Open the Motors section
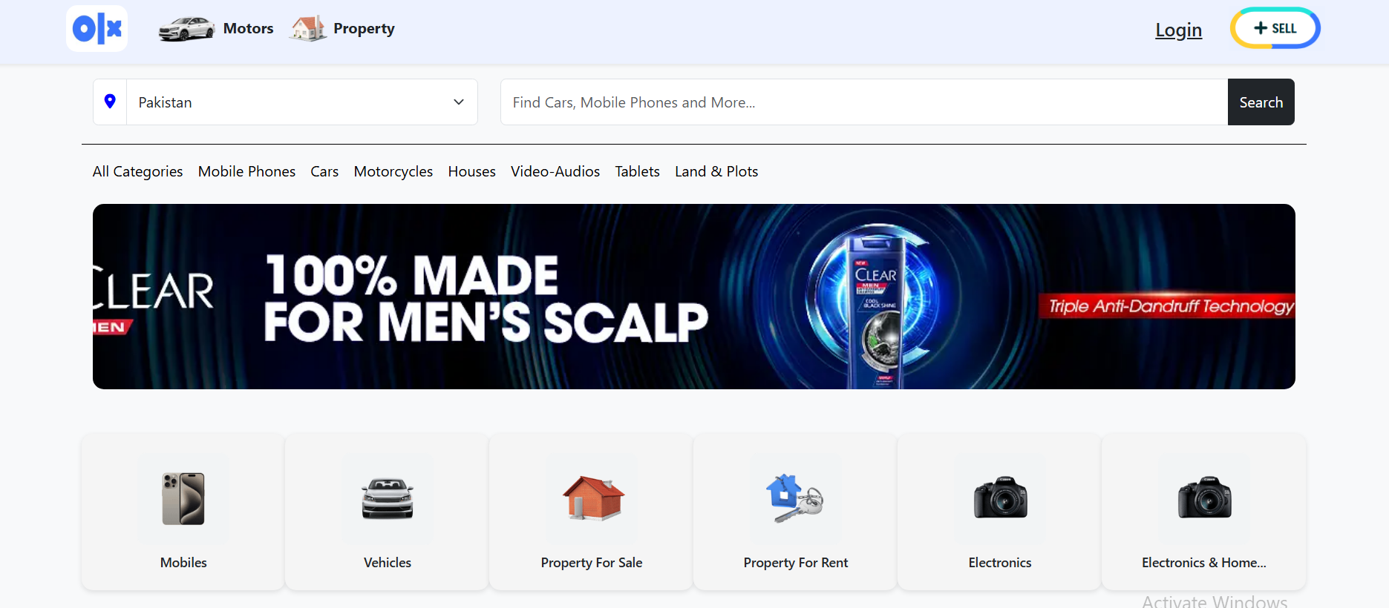This screenshot has height=608, width=1389. 249,28
